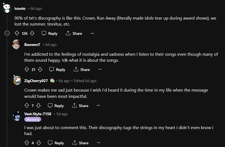The image size is (225, 147).
Task: Upvote ZigCherry027's comment about Crown
Action: pyautogui.click(x=27, y=106)
